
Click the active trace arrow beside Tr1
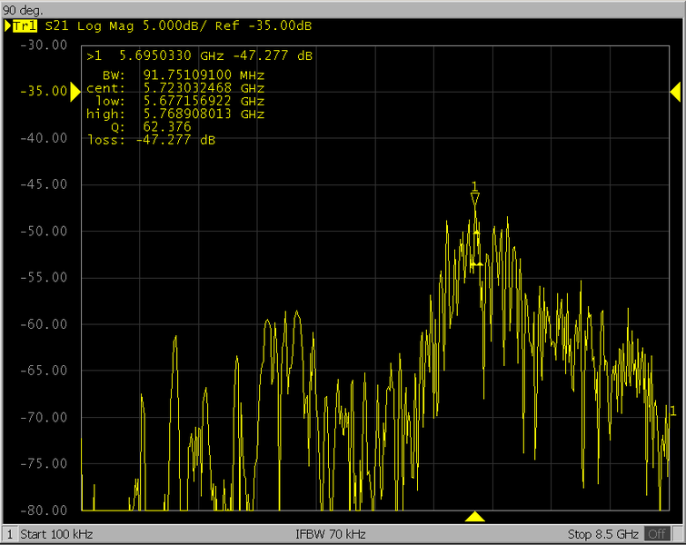(x=7, y=26)
